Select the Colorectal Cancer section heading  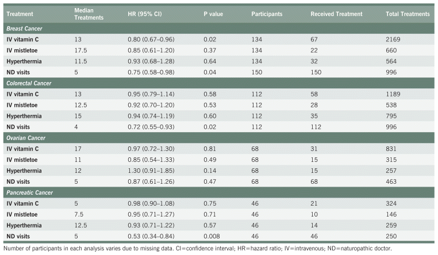click(32, 83)
